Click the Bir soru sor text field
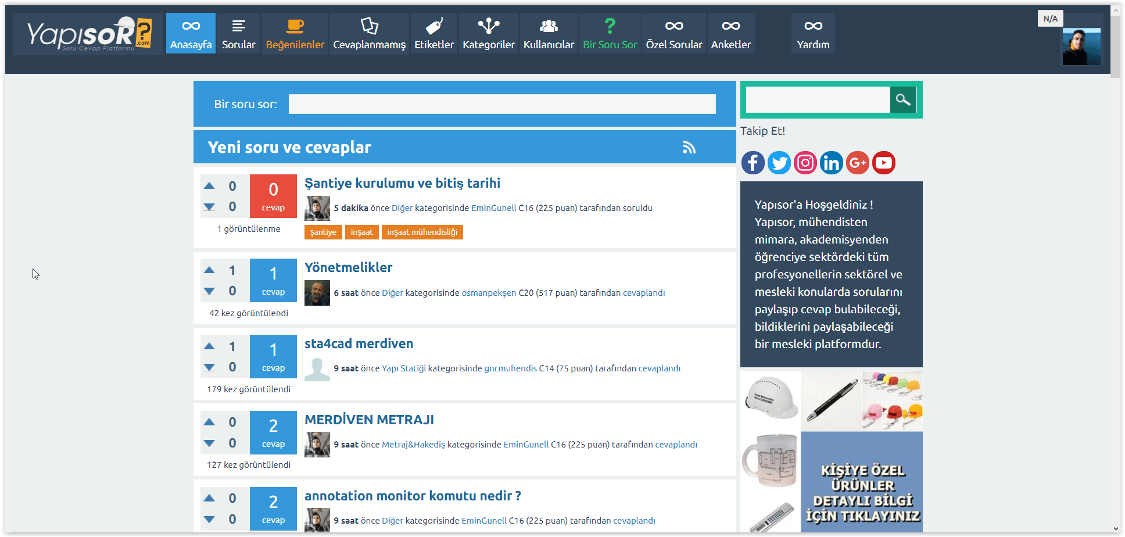The width and height of the screenshot is (1125, 537). pyautogui.click(x=501, y=104)
